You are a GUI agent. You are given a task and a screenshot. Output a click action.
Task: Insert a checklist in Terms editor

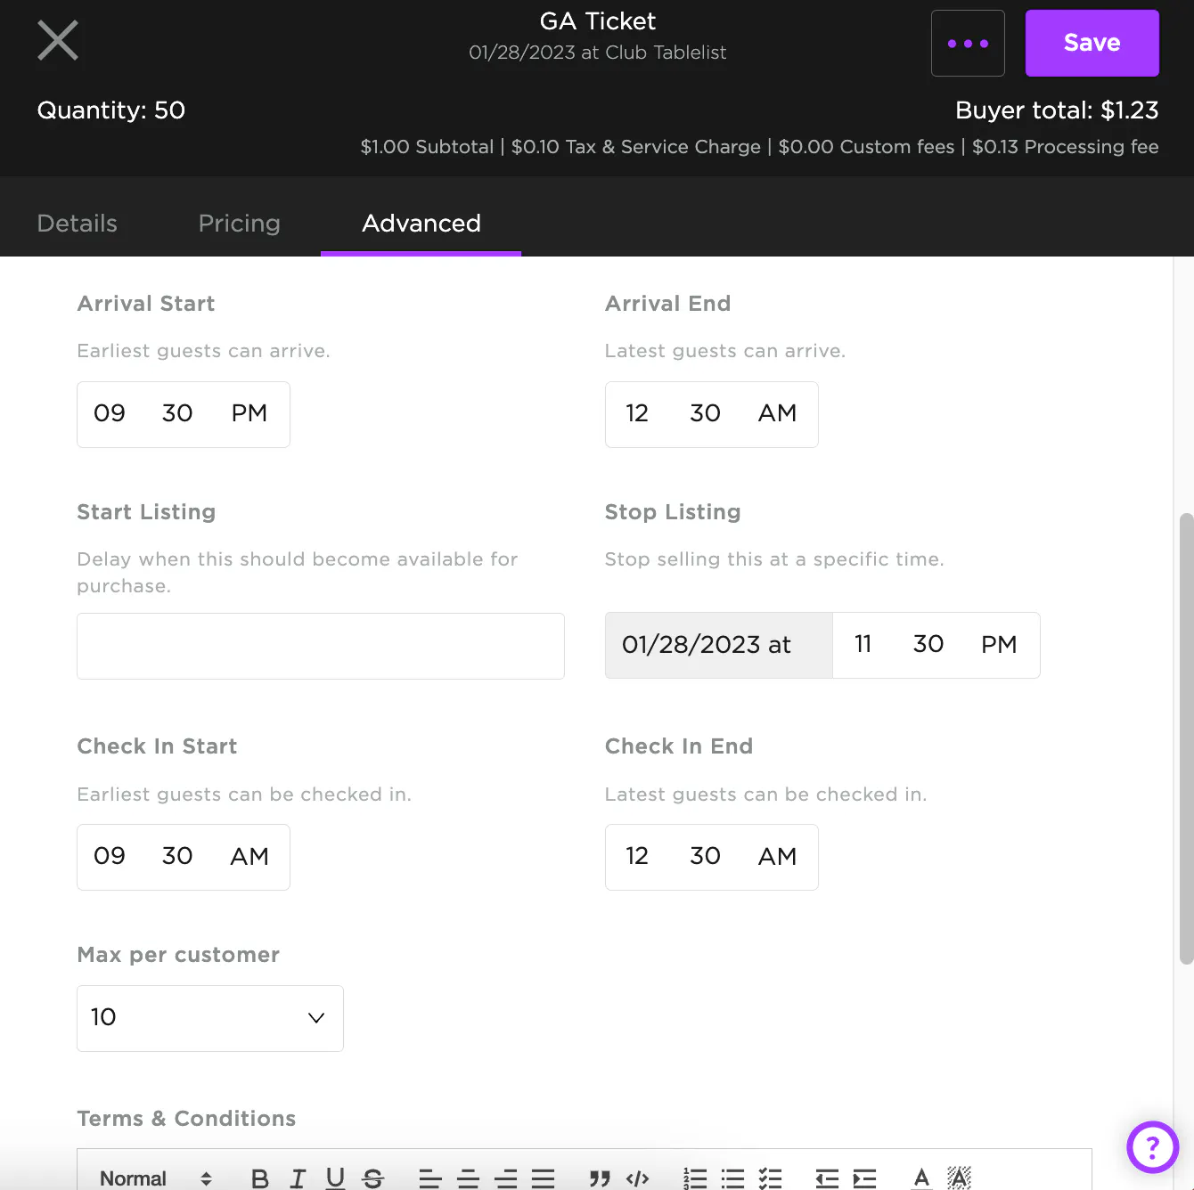pyautogui.click(x=770, y=1178)
